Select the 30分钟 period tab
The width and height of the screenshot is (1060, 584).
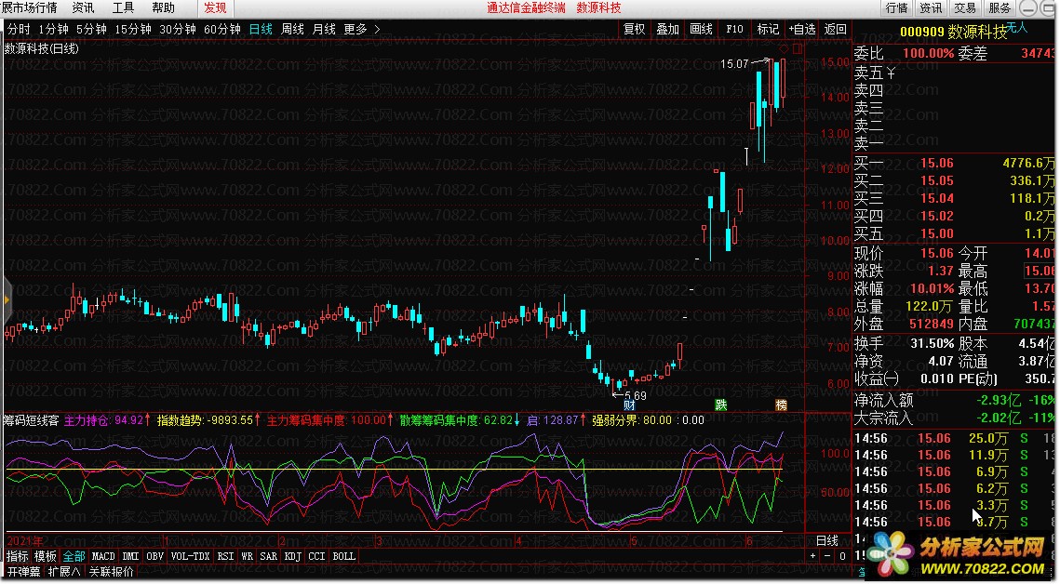(178, 29)
